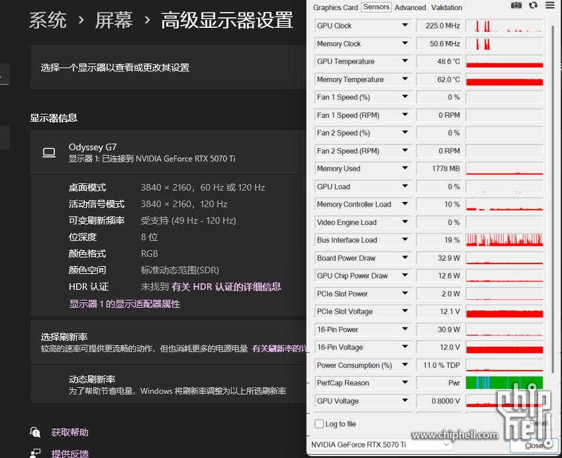Screen dimensions: 562x458
Task: Open the NVIDIA GeForce RTX 5070 Ti selector
Action: point(380,445)
